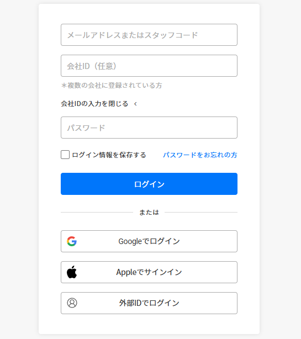Click the Google logo icon
This screenshot has width=301, height=339.
point(72,241)
